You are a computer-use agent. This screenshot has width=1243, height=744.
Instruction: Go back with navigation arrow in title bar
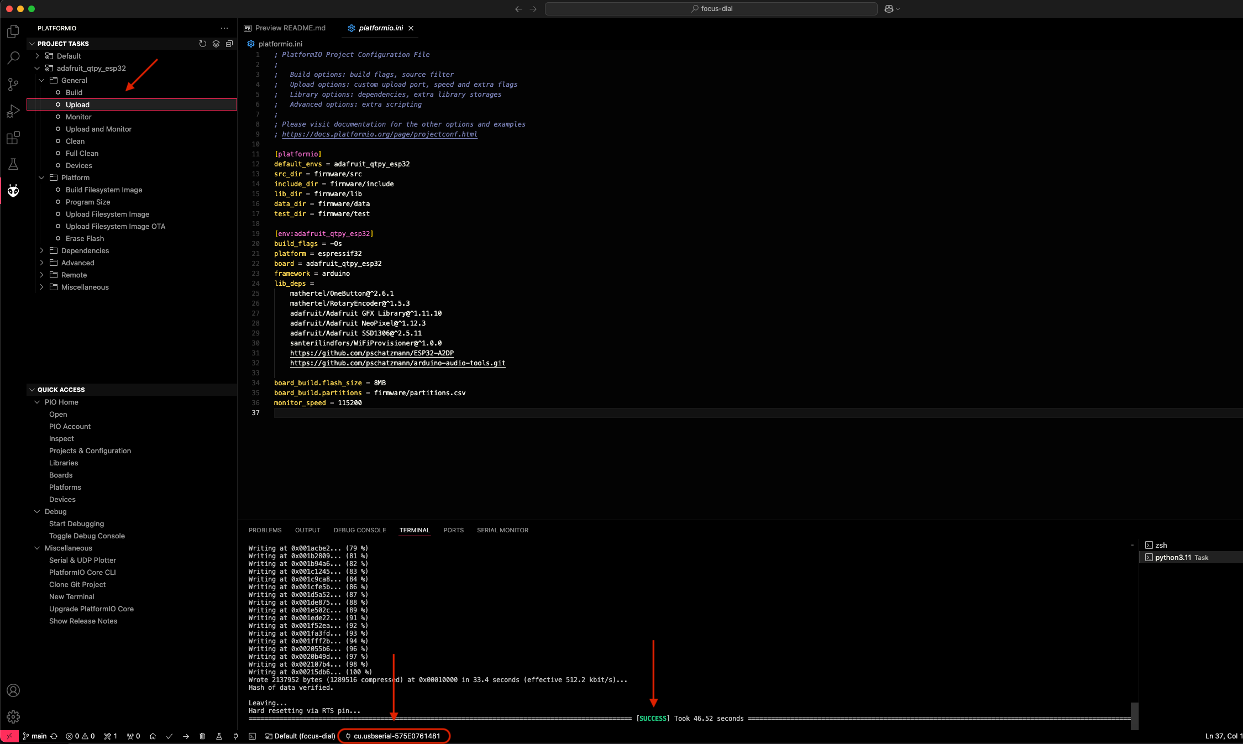[518, 9]
